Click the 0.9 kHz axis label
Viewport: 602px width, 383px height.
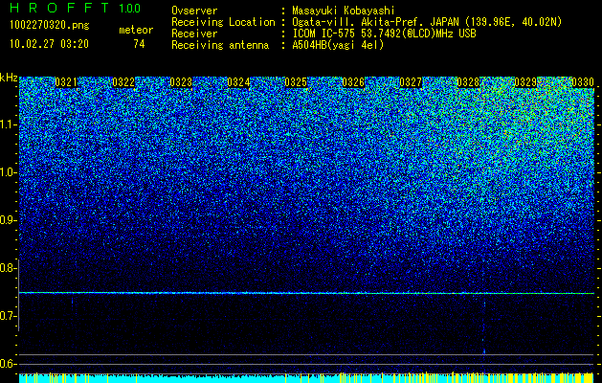6,220
